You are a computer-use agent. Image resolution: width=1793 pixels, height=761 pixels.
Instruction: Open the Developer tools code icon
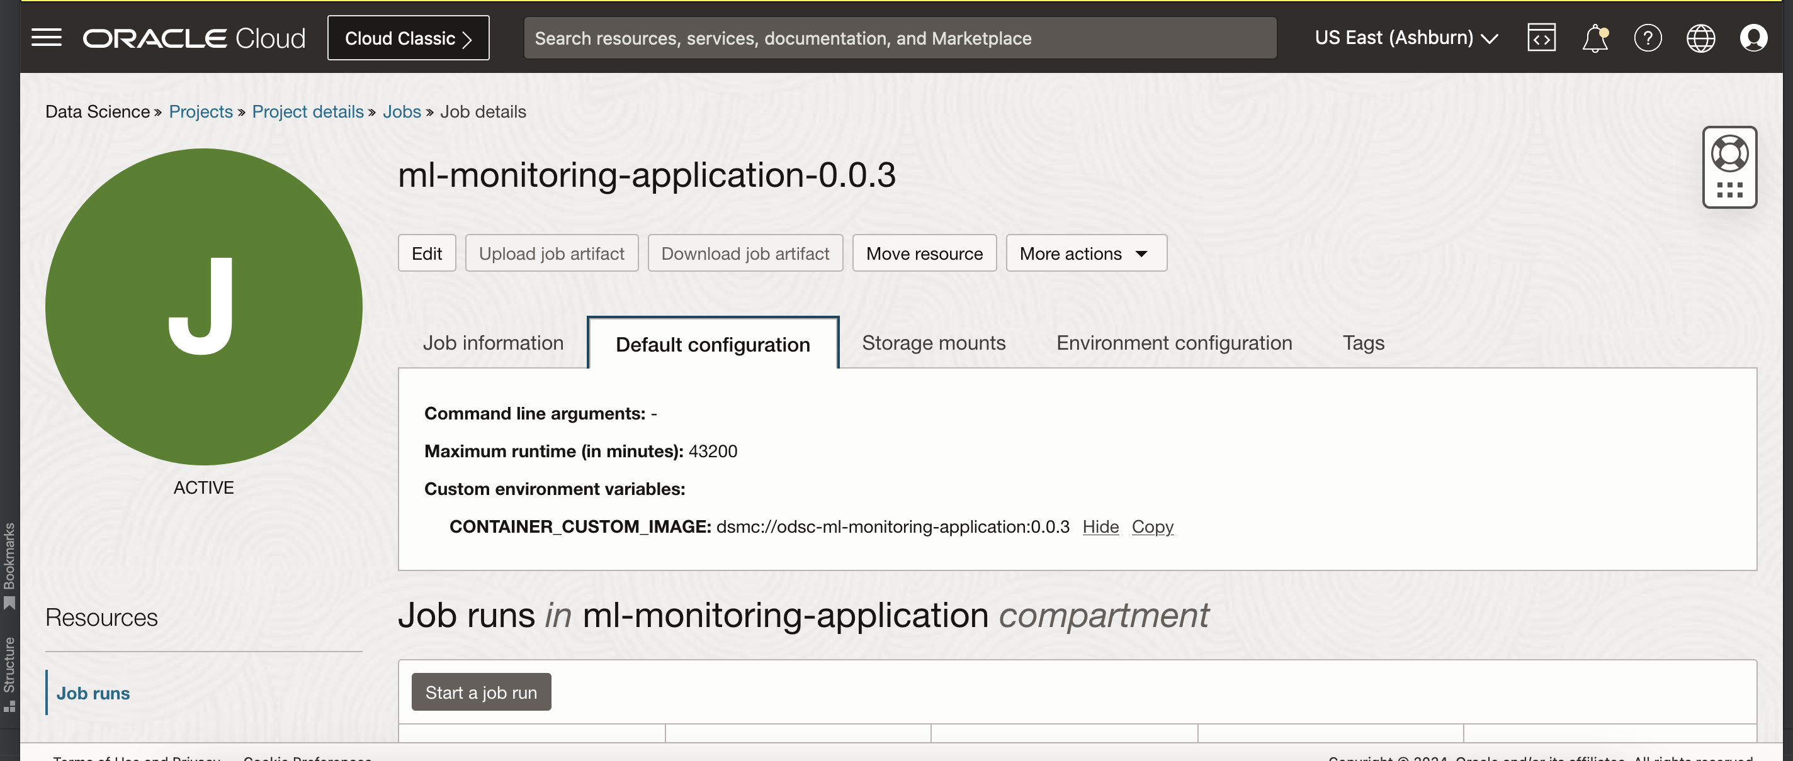pos(1541,38)
